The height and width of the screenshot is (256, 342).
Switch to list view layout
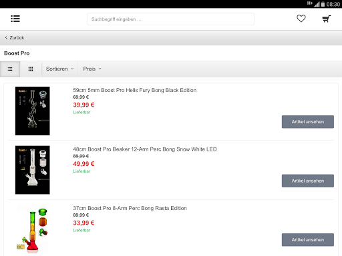10,69
